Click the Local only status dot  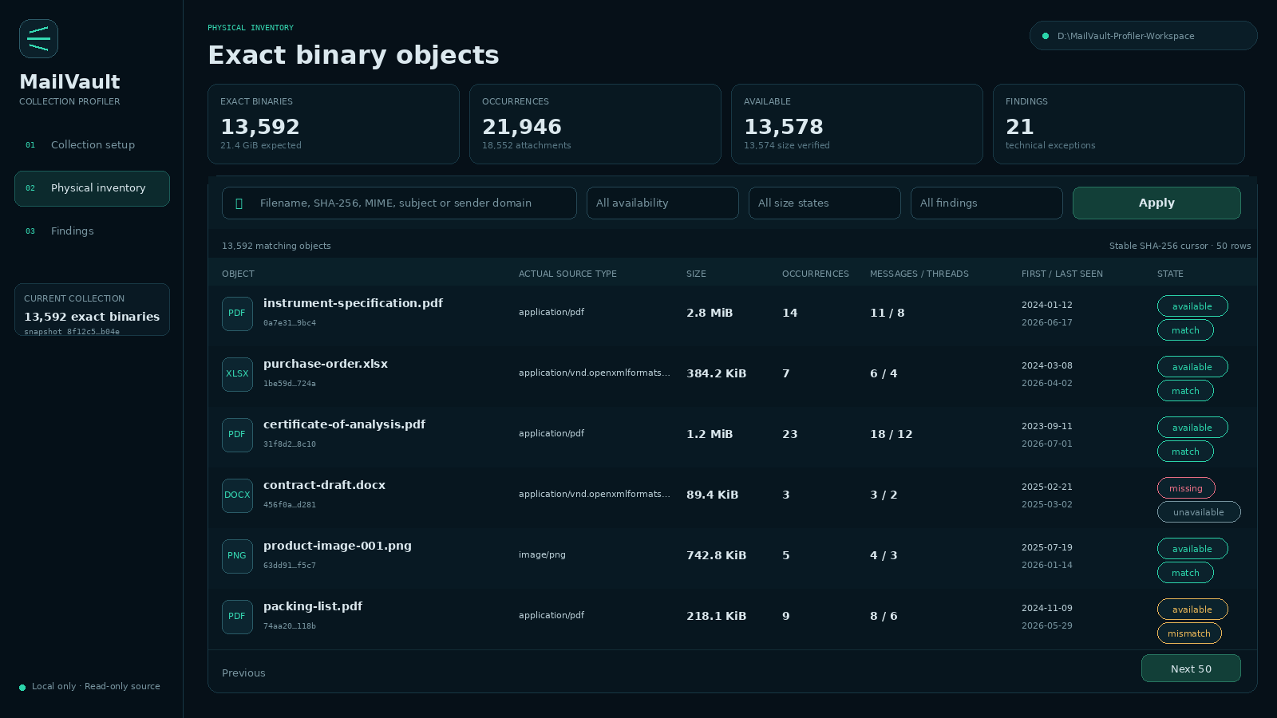[x=22, y=687]
